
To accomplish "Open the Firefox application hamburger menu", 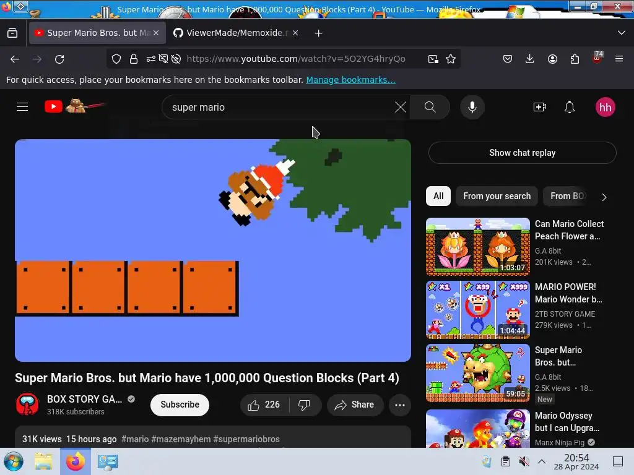I will pyautogui.click(x=619, y=59).
